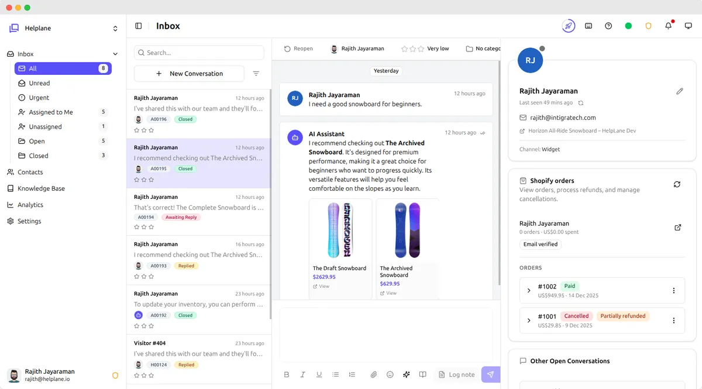
Task: Click the edit pencil next to Rajith Jayaraman
Action: 680,91
